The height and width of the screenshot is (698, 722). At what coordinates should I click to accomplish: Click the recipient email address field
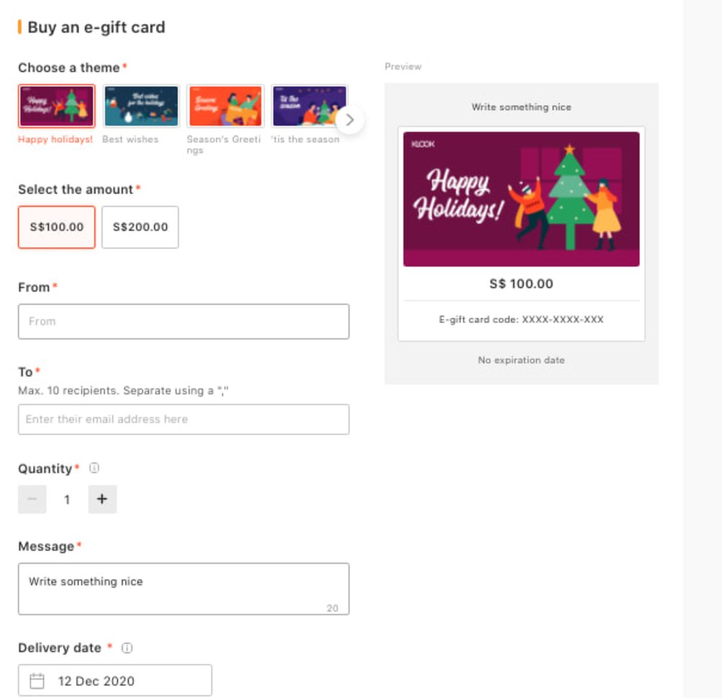[183, 419]
